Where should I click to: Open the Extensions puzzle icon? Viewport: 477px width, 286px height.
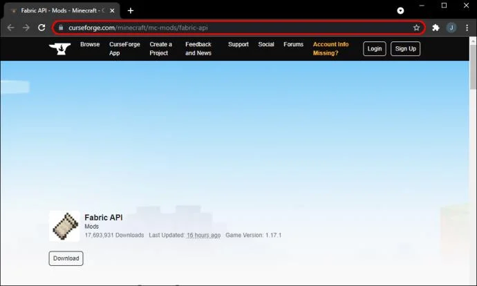tap(436, 28)
